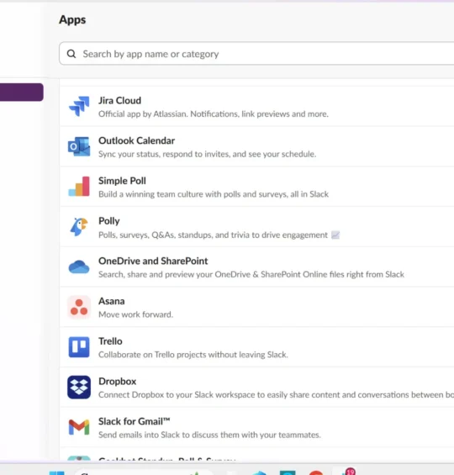Open the Trello app title

[x=110, y=341]
